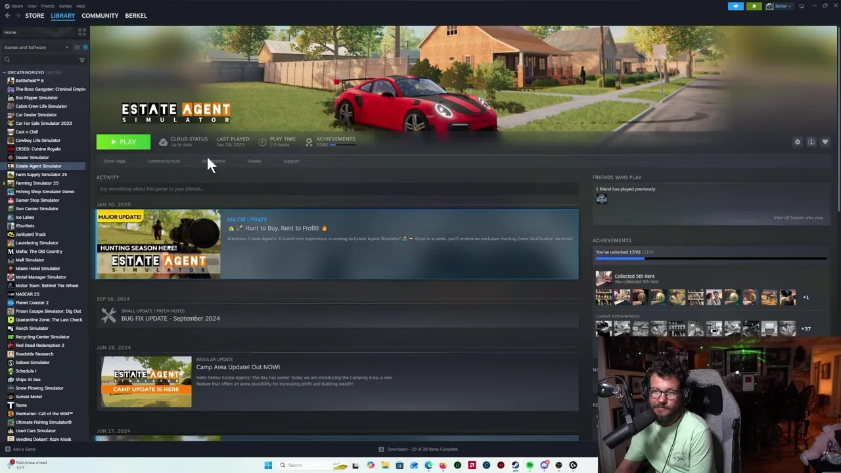This screenshot has height=473, width=841.
Task: Open Firefox from the taskbar
Action: point(443,465)
